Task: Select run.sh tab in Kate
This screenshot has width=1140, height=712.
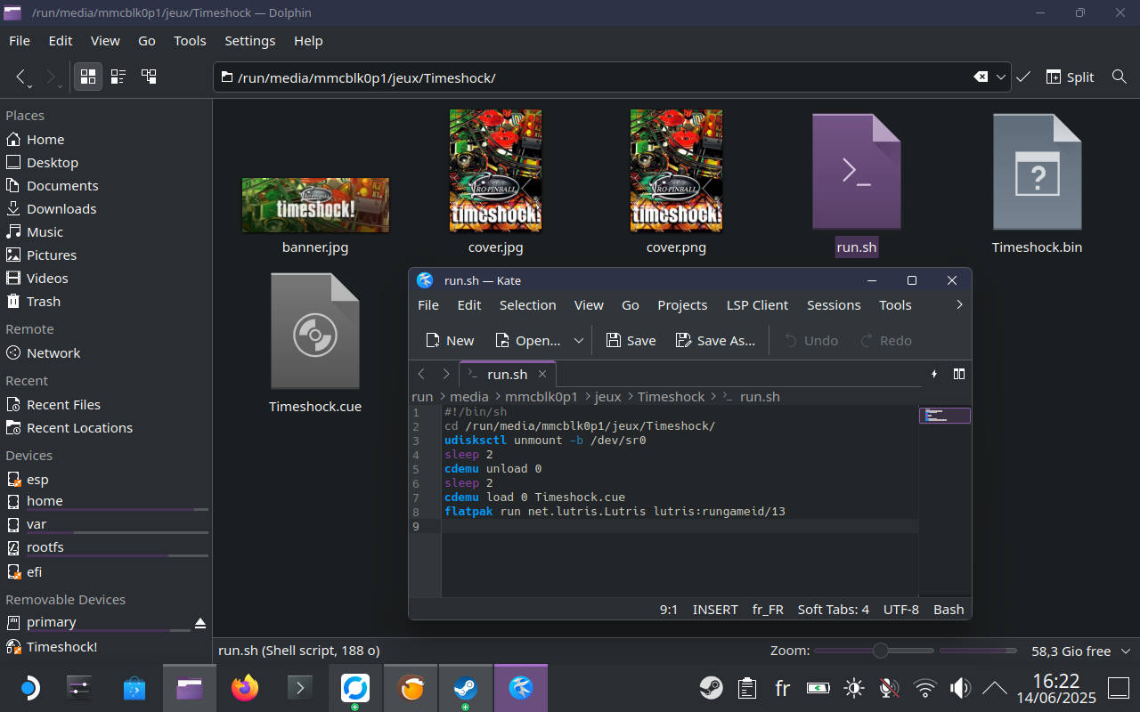Action: pyautogui.click(x=508, y=375)
